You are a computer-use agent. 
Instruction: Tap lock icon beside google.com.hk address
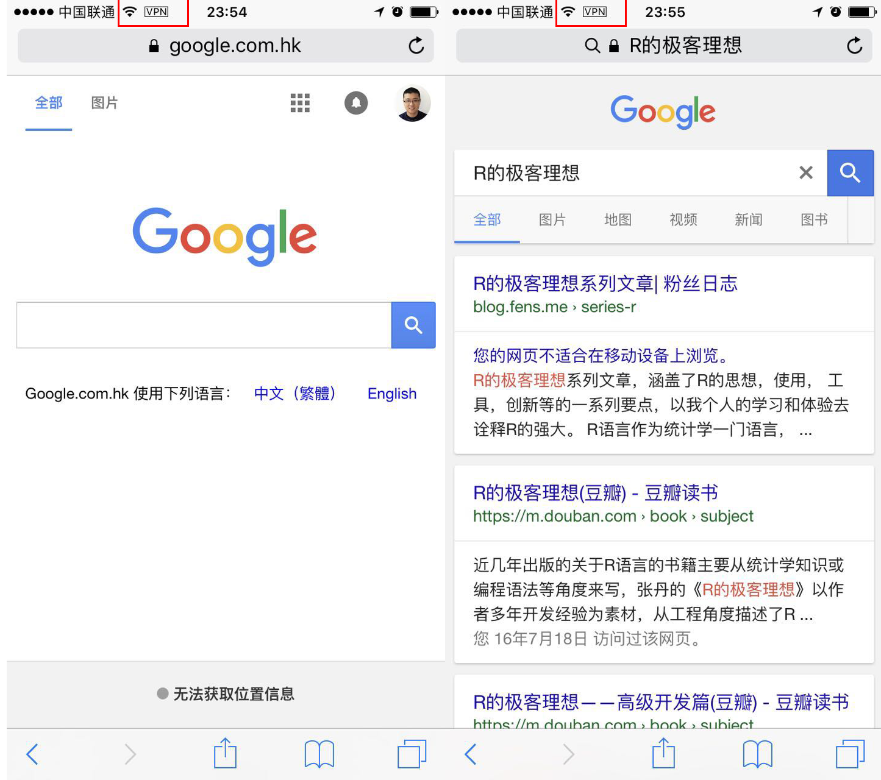click(154, 46)
